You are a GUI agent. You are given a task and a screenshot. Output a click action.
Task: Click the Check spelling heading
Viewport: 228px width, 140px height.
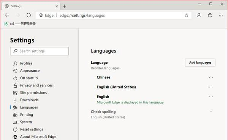point(103,112)
